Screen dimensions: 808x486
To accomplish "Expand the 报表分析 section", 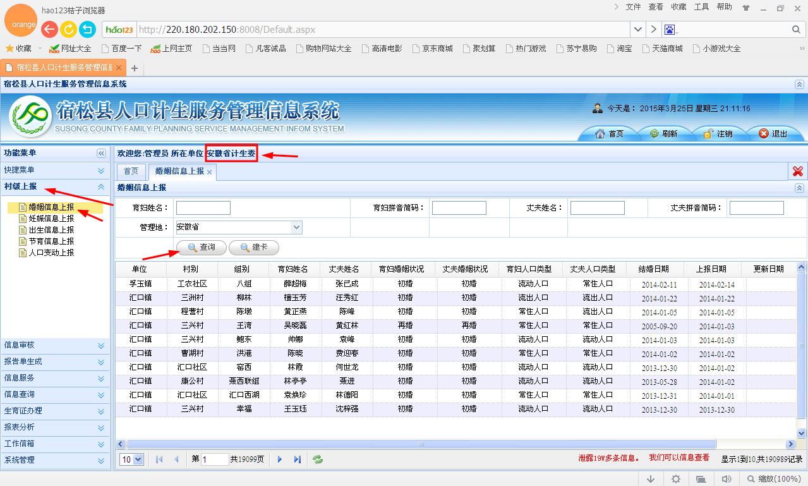I will pos(101,428).
